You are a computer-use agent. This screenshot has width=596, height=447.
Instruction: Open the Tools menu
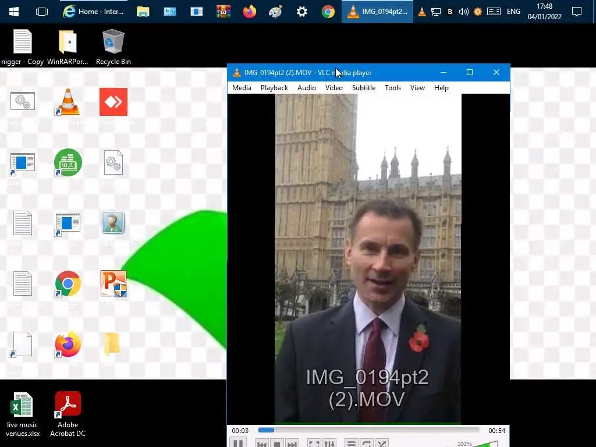393,88
